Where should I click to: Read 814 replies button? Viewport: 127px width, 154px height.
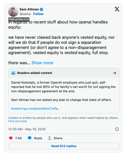pos(64,146)
